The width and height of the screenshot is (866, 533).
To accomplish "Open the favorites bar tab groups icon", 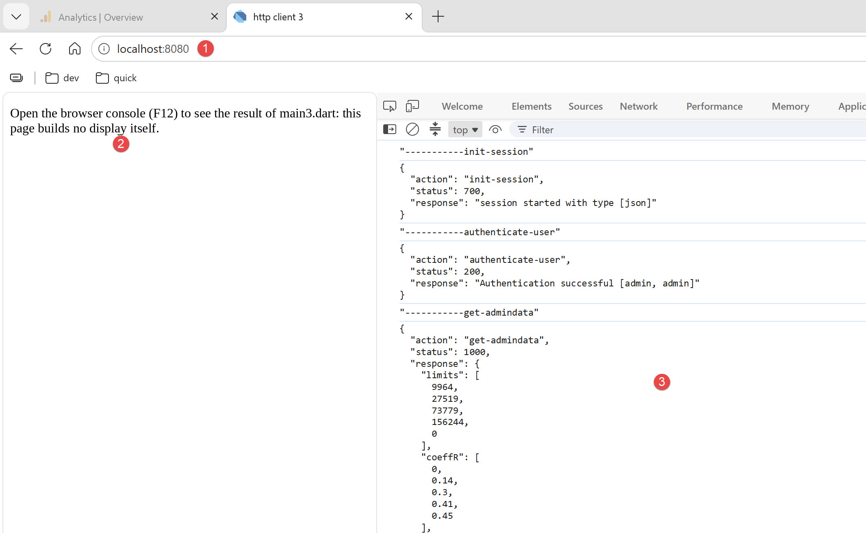I will tap(16, 78).
